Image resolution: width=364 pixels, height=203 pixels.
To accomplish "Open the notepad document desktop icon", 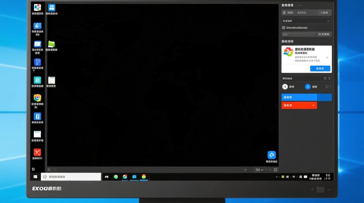I will pyautogui.click(x=51, y=80).
